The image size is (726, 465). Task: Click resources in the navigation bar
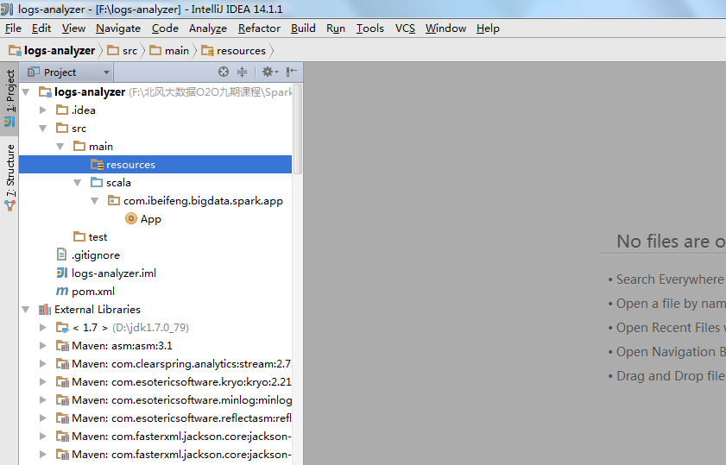pyautogui.click(x=234, y=50)
